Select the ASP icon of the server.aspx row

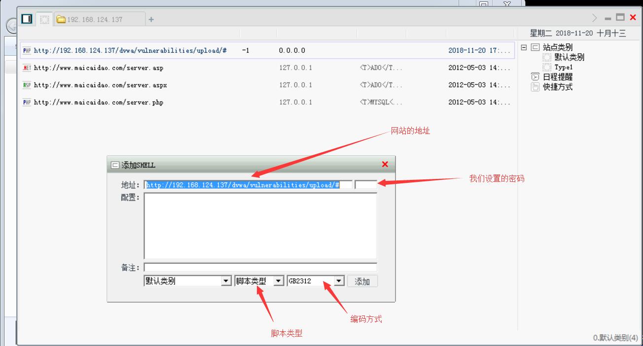tap(27, 85)
